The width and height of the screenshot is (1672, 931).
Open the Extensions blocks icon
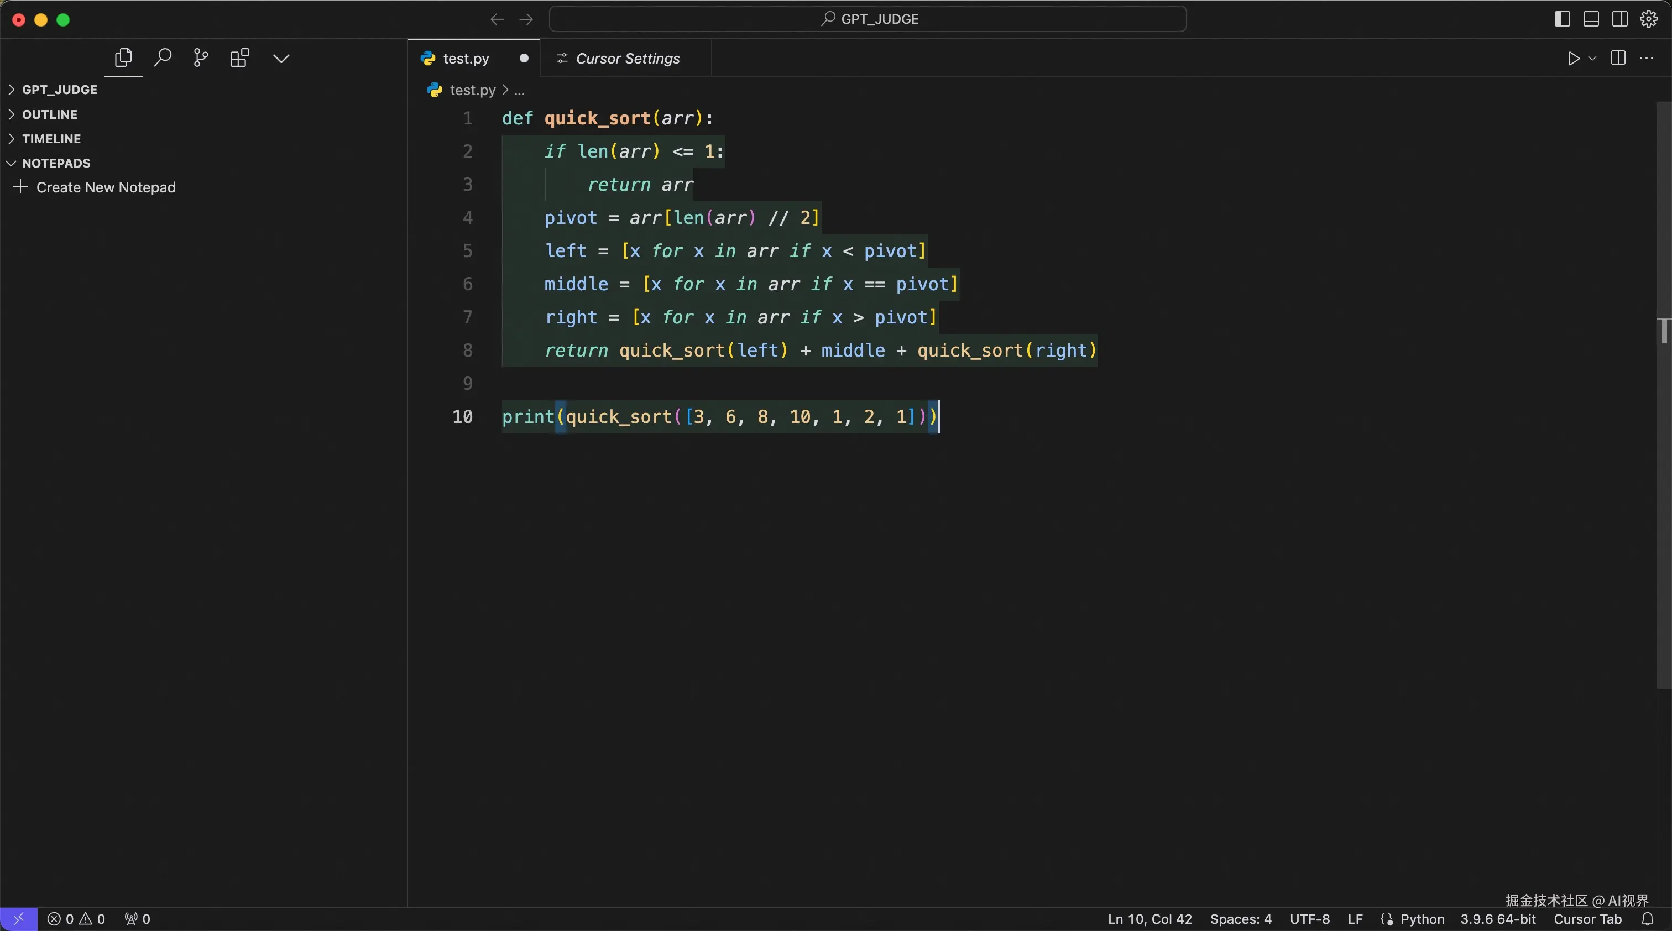point(239,59)
